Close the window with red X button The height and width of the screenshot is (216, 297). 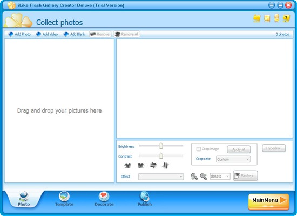click(x=288, y=5)
